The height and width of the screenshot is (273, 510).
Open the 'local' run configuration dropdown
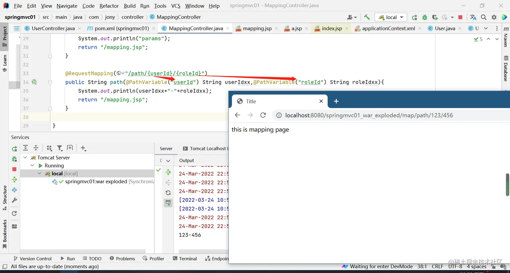[391, 17]
